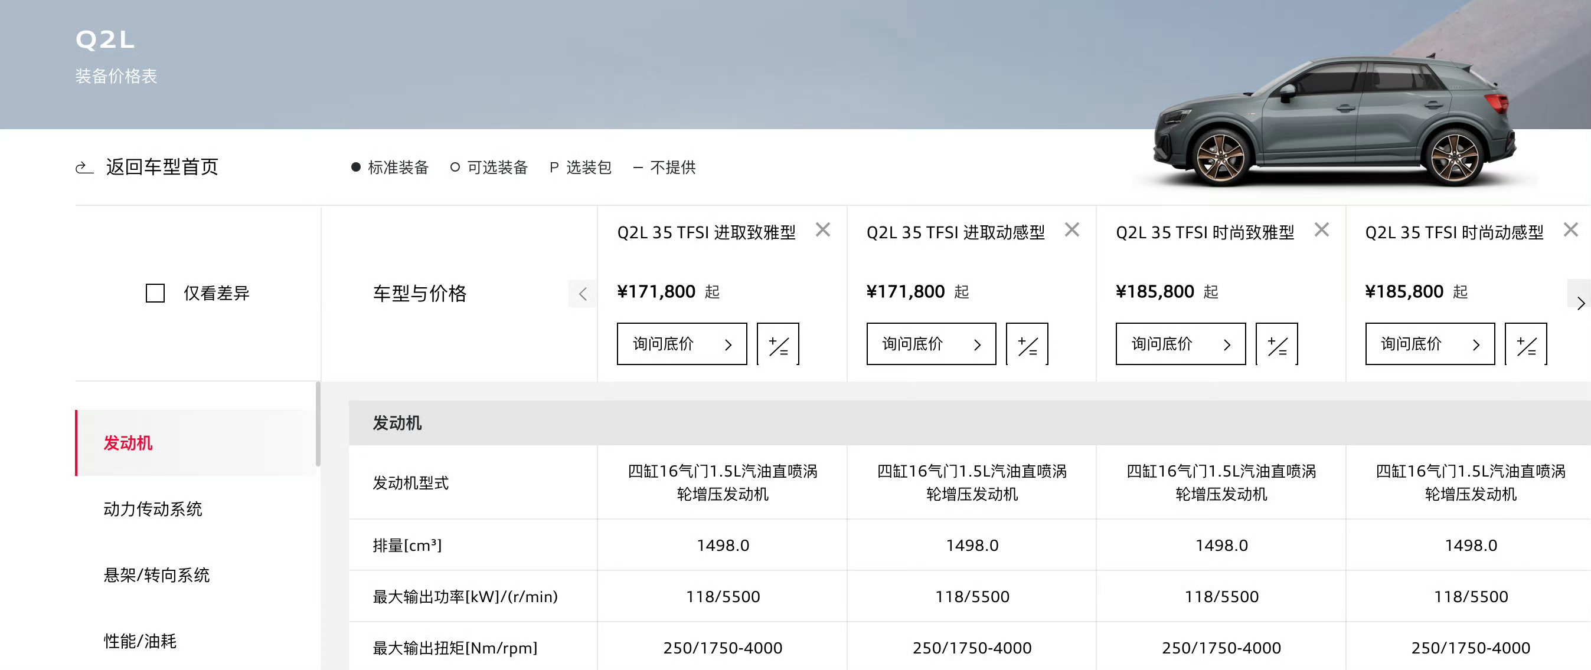Click the 排量[cm³] row label
Screen dimensions: 1591x670
(407, 546)
